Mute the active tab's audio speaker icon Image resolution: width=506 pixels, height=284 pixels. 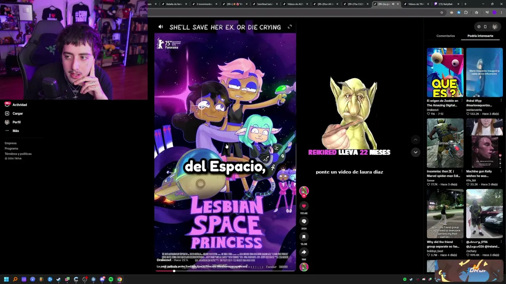coord(393,4)
